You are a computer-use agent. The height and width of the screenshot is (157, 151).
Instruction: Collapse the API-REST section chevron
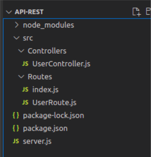pyautogui.click(x=9, y=12)
